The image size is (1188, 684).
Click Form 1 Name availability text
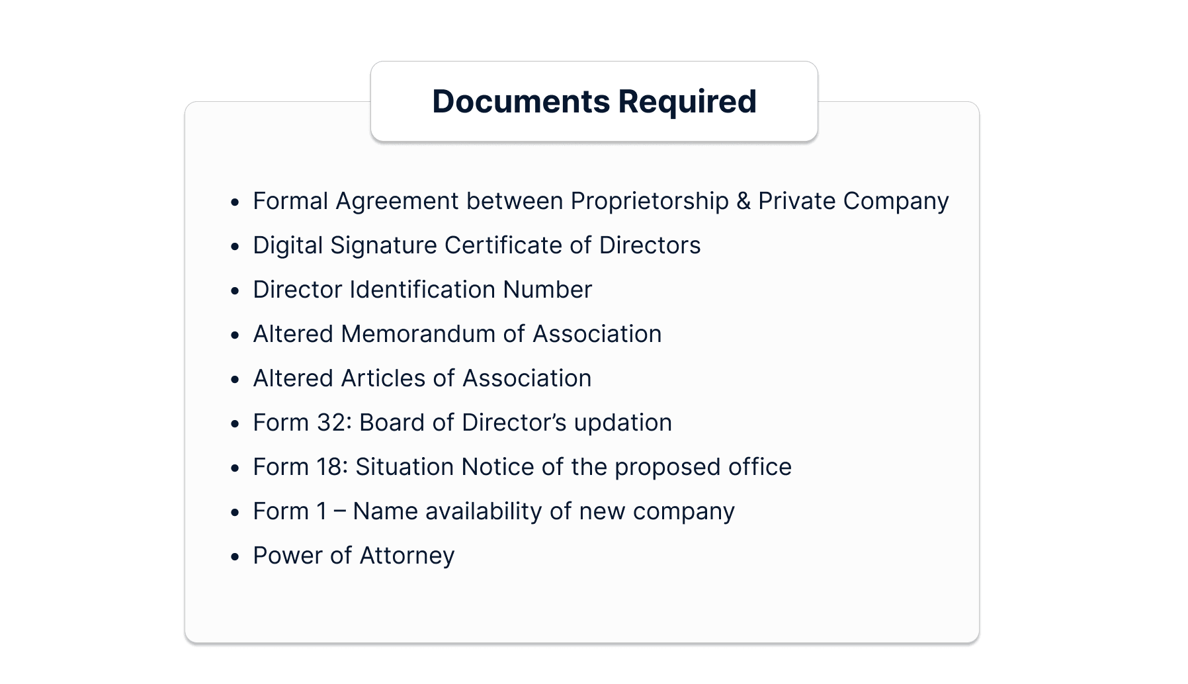point(493,511)
